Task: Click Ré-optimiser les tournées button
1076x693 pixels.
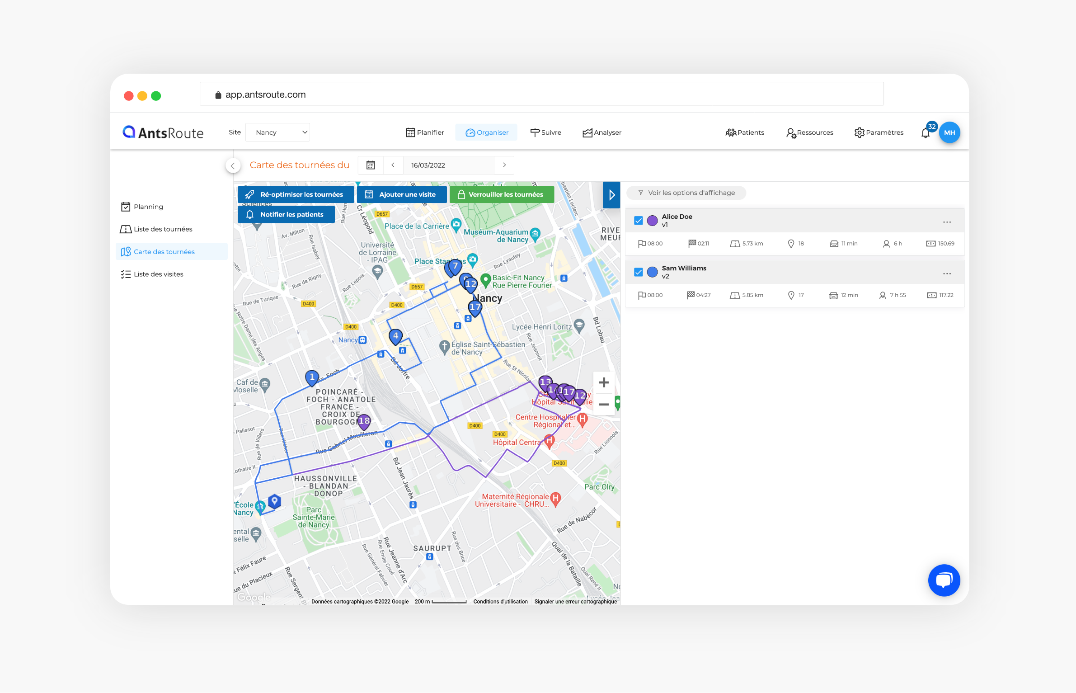Action: [x=296, y=194]
